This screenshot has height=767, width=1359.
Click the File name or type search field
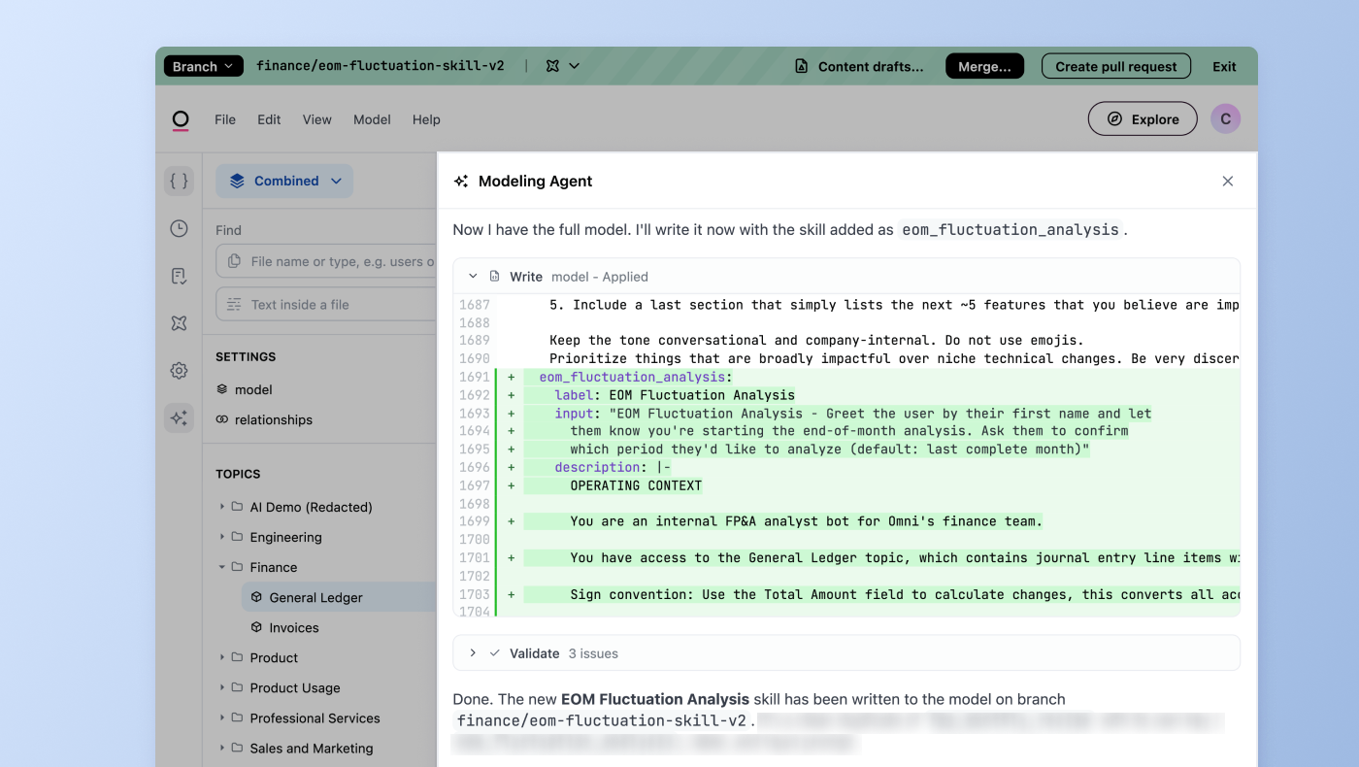pyautogui.click(x=326, y=261)
